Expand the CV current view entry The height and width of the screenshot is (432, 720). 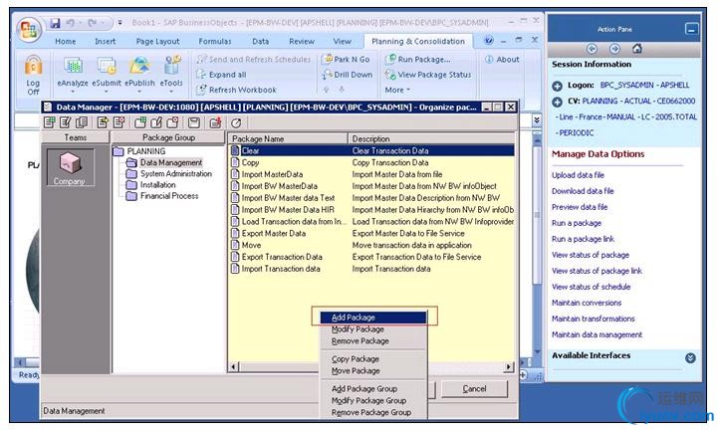(557, 102)
